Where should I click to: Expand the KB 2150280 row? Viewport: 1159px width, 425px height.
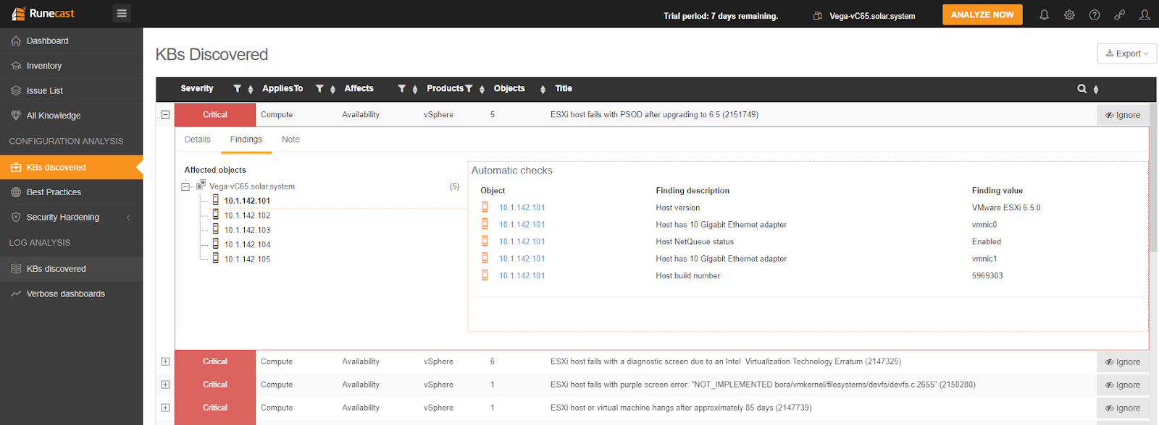[165, 385]
